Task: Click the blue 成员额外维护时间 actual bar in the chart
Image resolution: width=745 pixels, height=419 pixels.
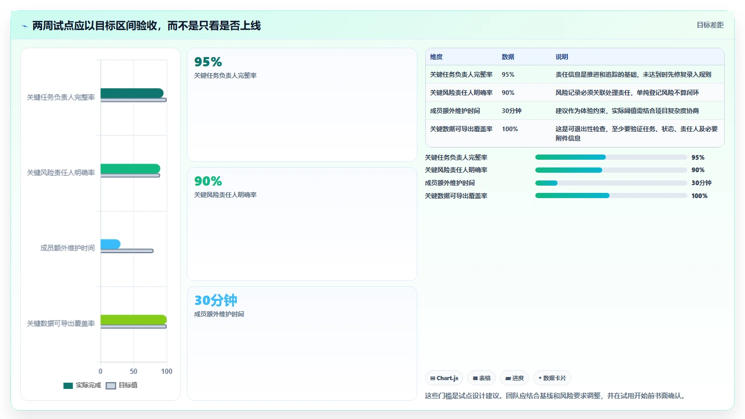Action: (x=111, y=244)
